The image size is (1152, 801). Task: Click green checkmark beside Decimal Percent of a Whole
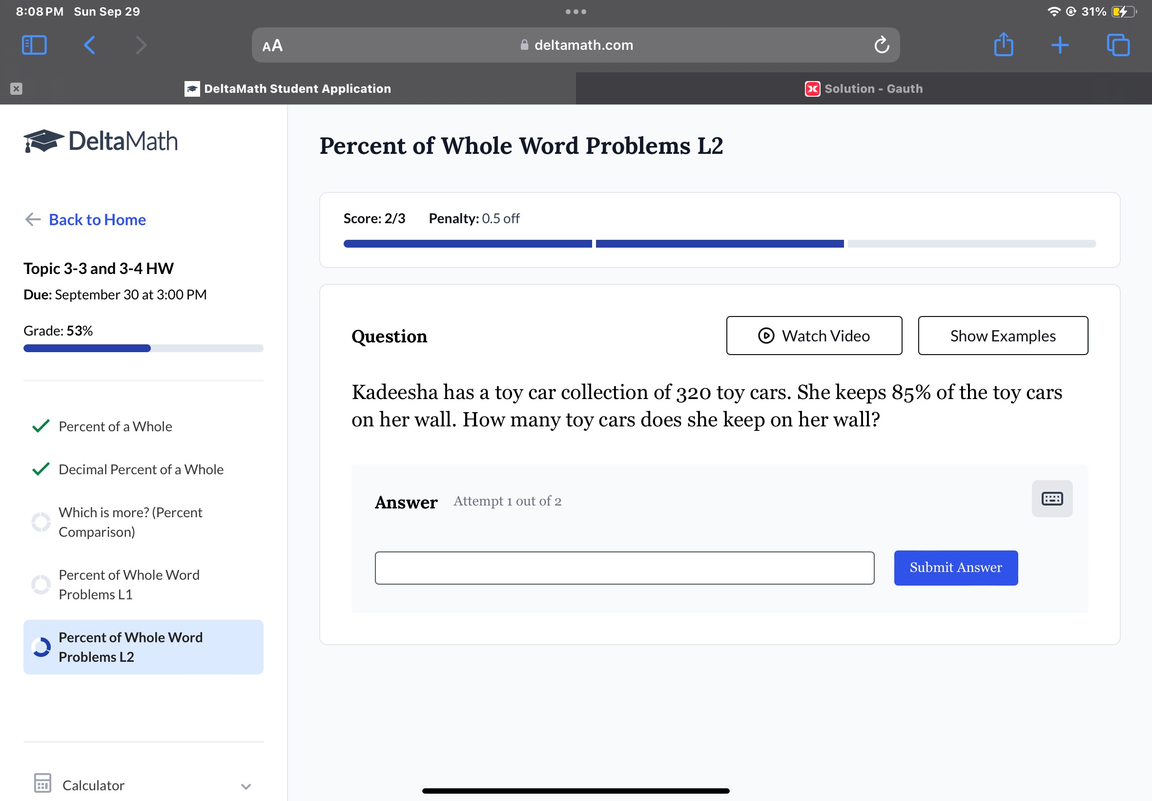coord(41,469)
